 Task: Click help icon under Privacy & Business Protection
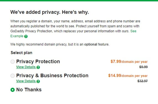(x=38, y=81)
